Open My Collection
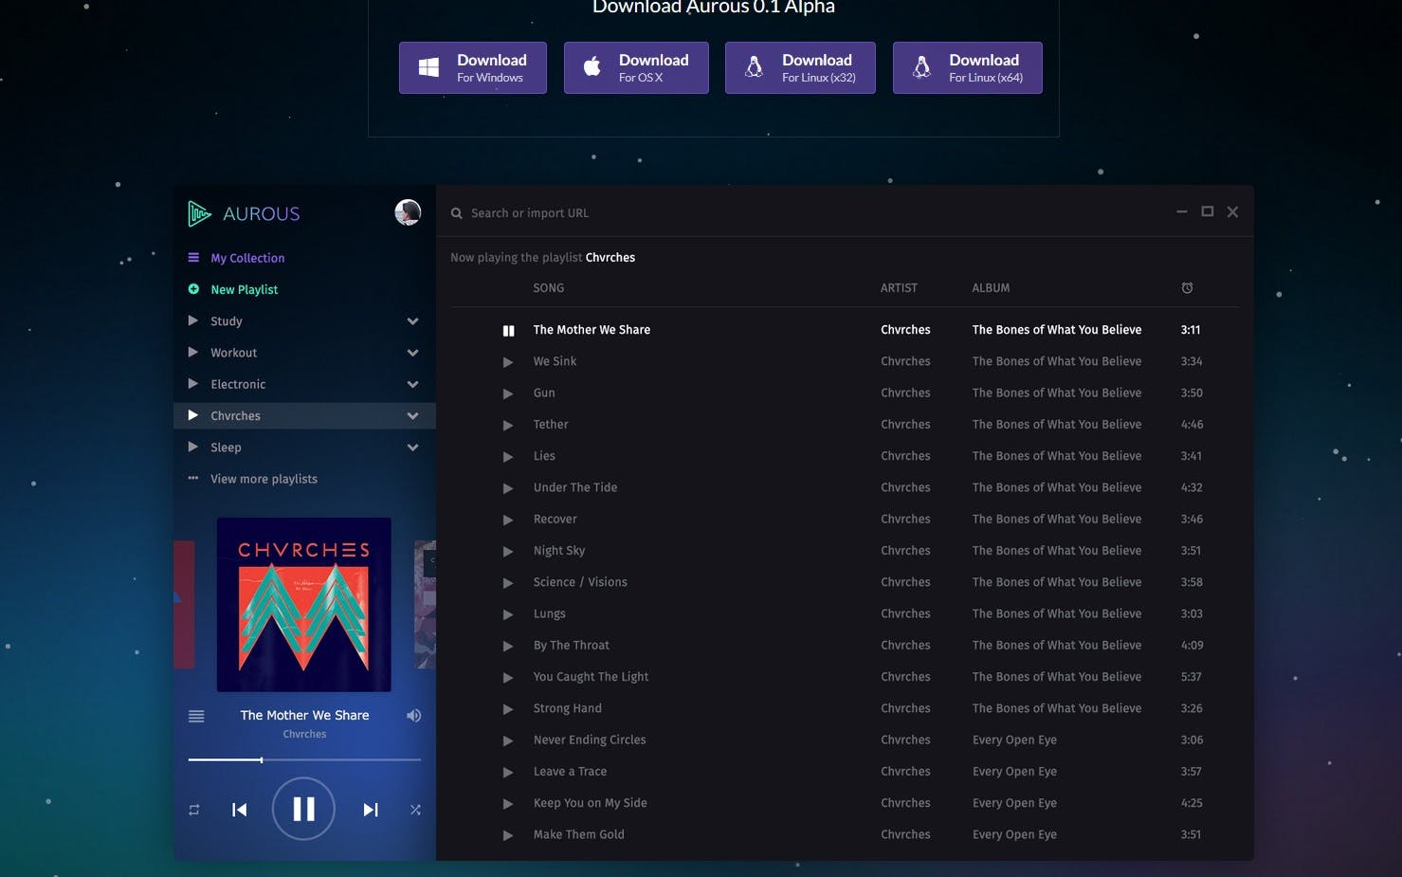The image size is (1402, 877). (x=247, y=258)
